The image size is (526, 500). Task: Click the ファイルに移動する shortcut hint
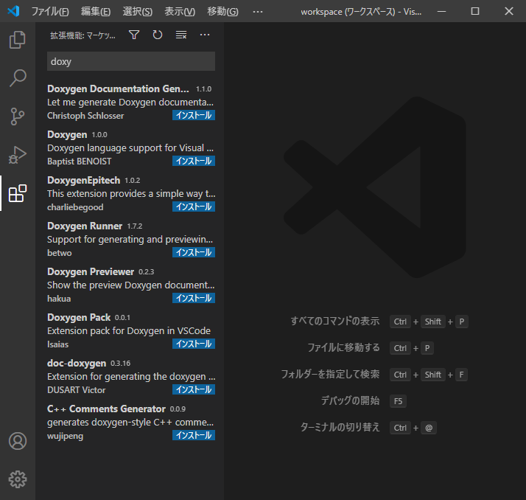(344, 347)
